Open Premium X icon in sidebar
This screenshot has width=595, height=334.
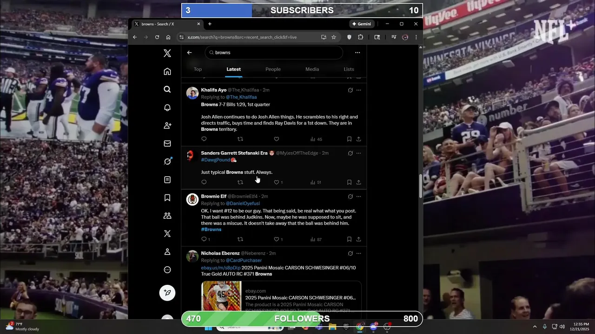tap(167, 234)
